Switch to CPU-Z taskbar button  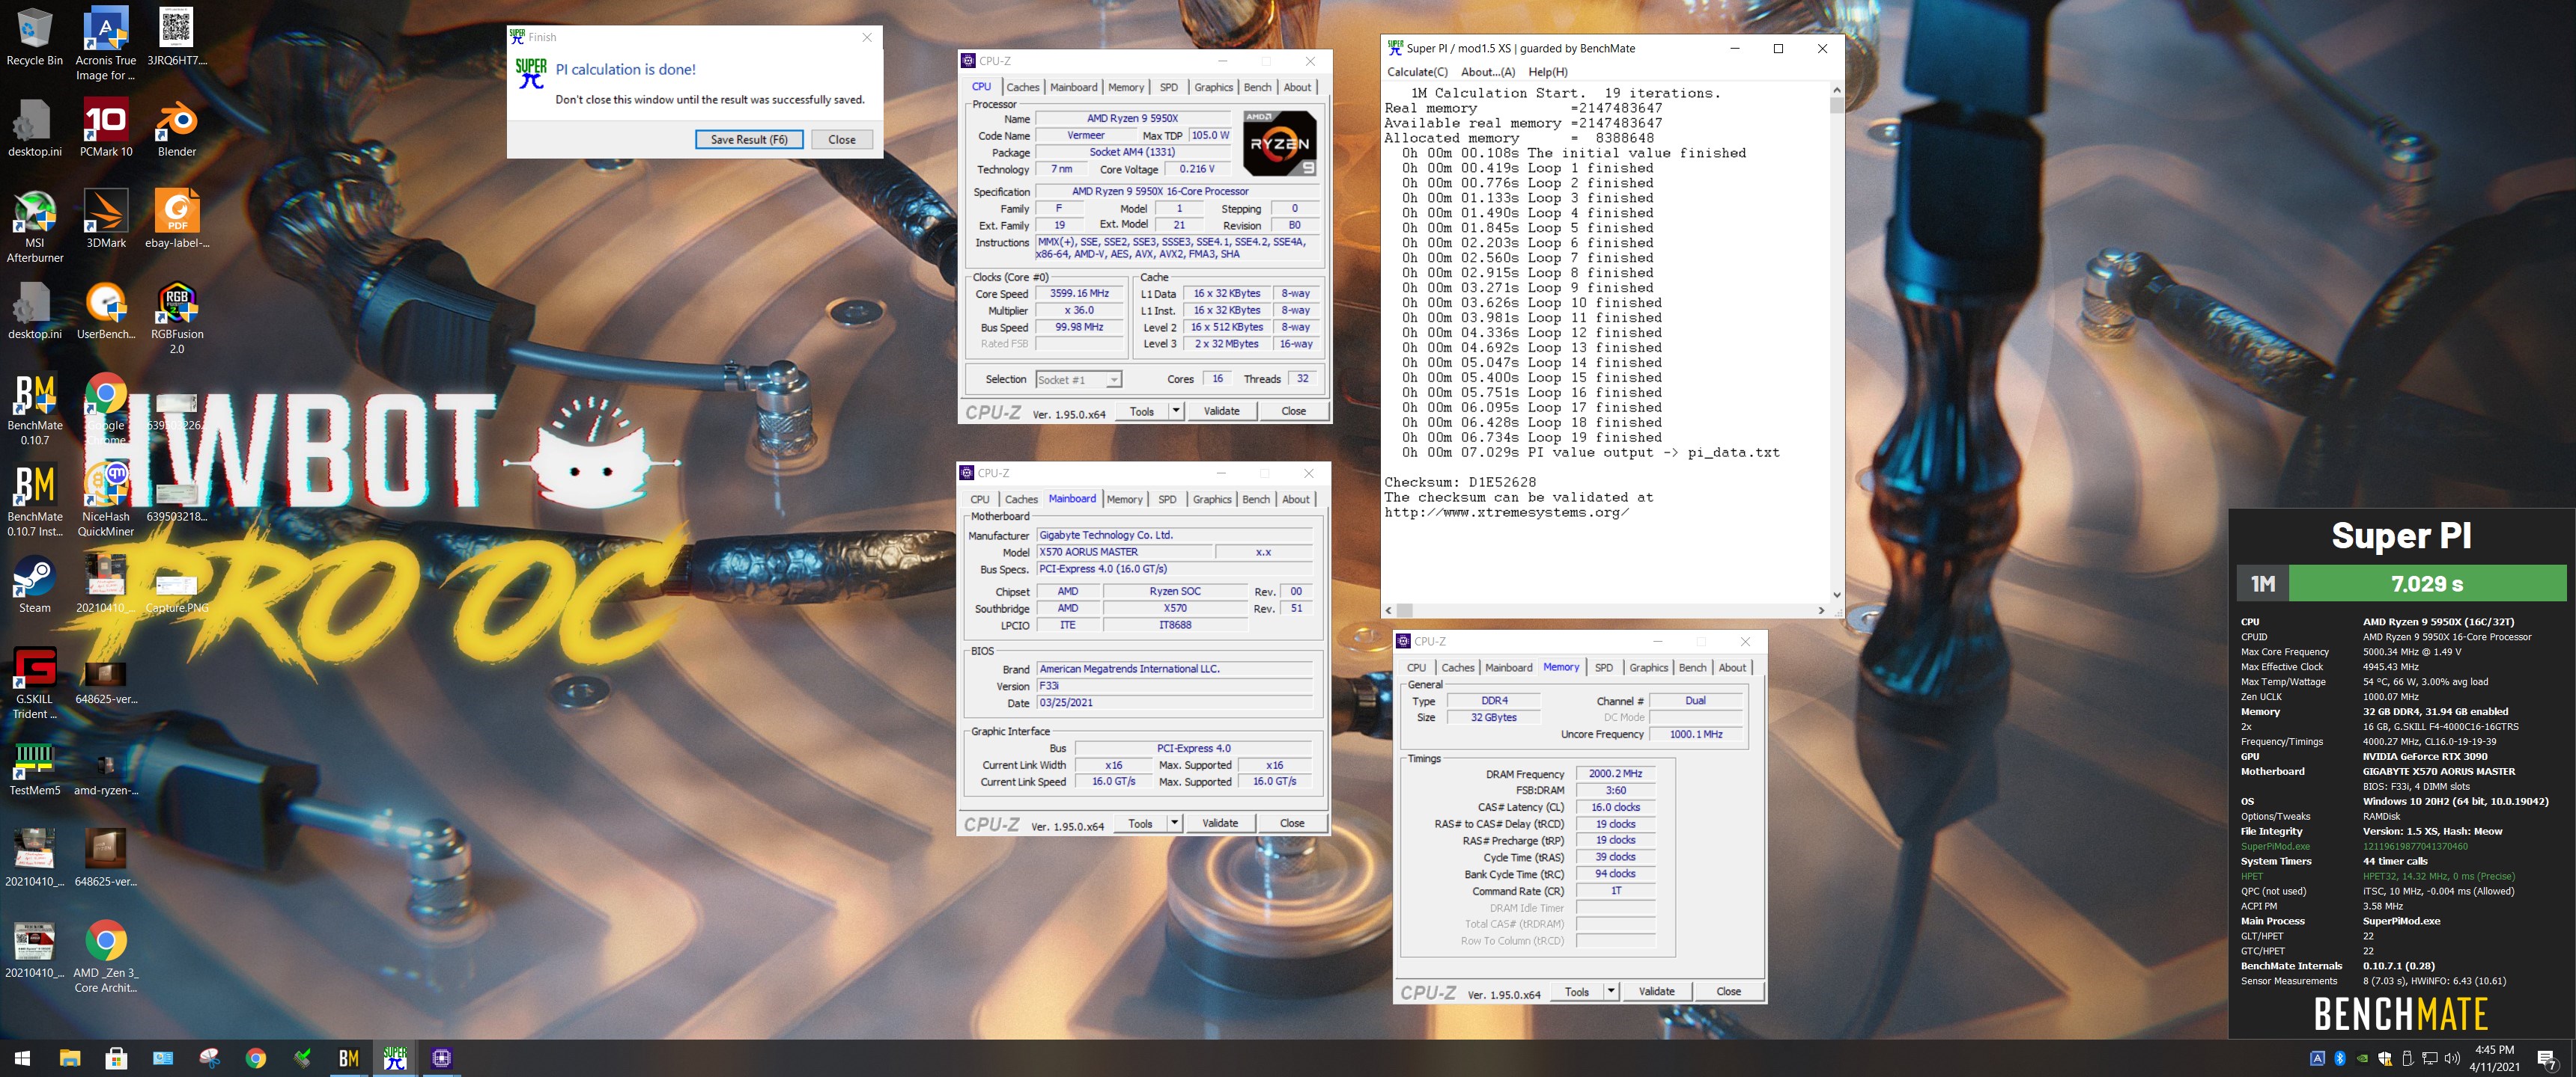(x=442, y=1058)
